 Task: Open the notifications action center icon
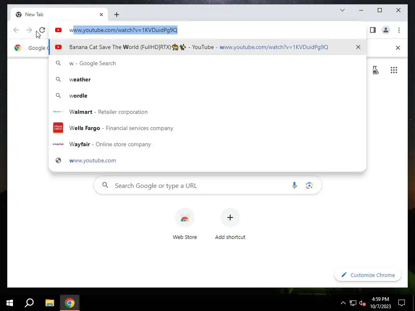click(x=402, y=303)
